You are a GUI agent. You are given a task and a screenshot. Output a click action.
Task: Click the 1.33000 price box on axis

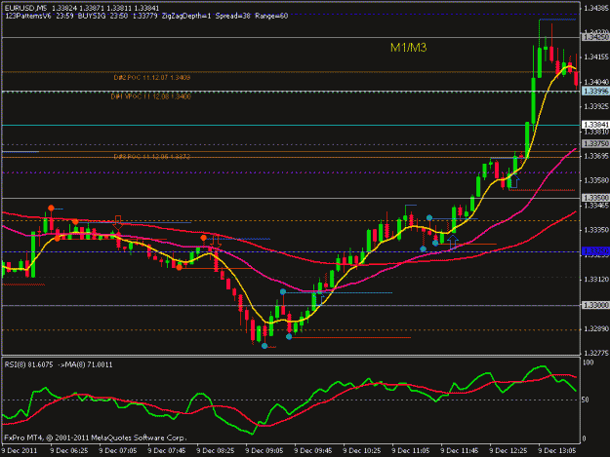[x=595, y=305]
